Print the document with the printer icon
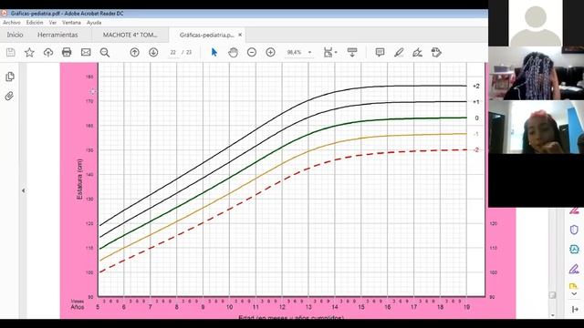This screenshot has width=584, height=328. click(x=67, y=53)
